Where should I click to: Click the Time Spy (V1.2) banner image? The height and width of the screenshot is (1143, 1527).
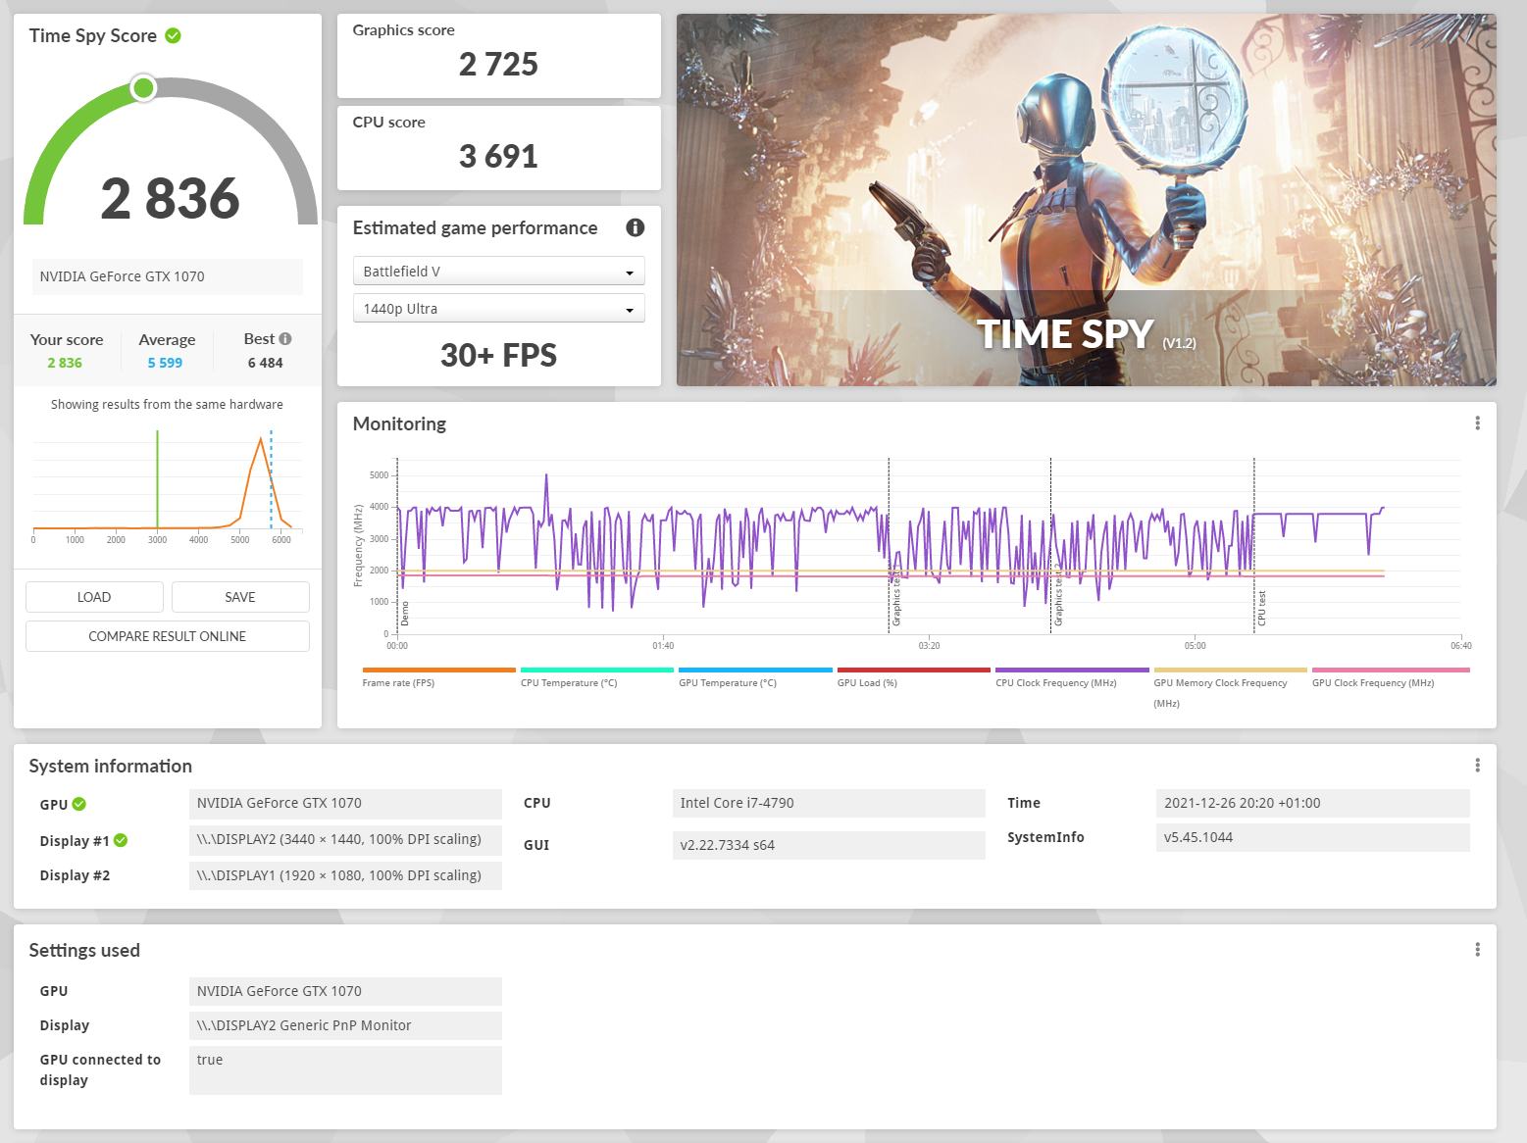tap(1087, 200)
